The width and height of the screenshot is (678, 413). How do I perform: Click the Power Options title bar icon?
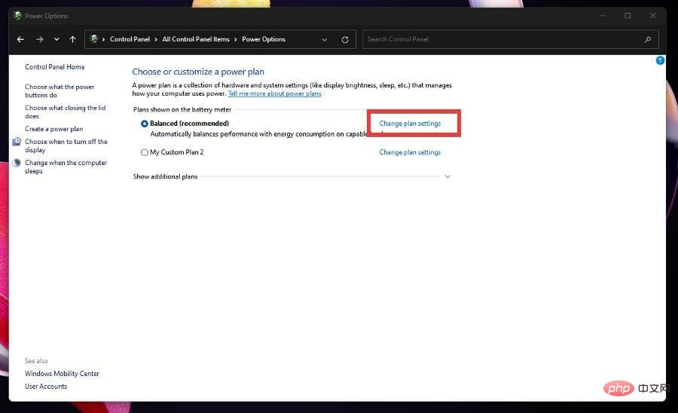(18, 16)
